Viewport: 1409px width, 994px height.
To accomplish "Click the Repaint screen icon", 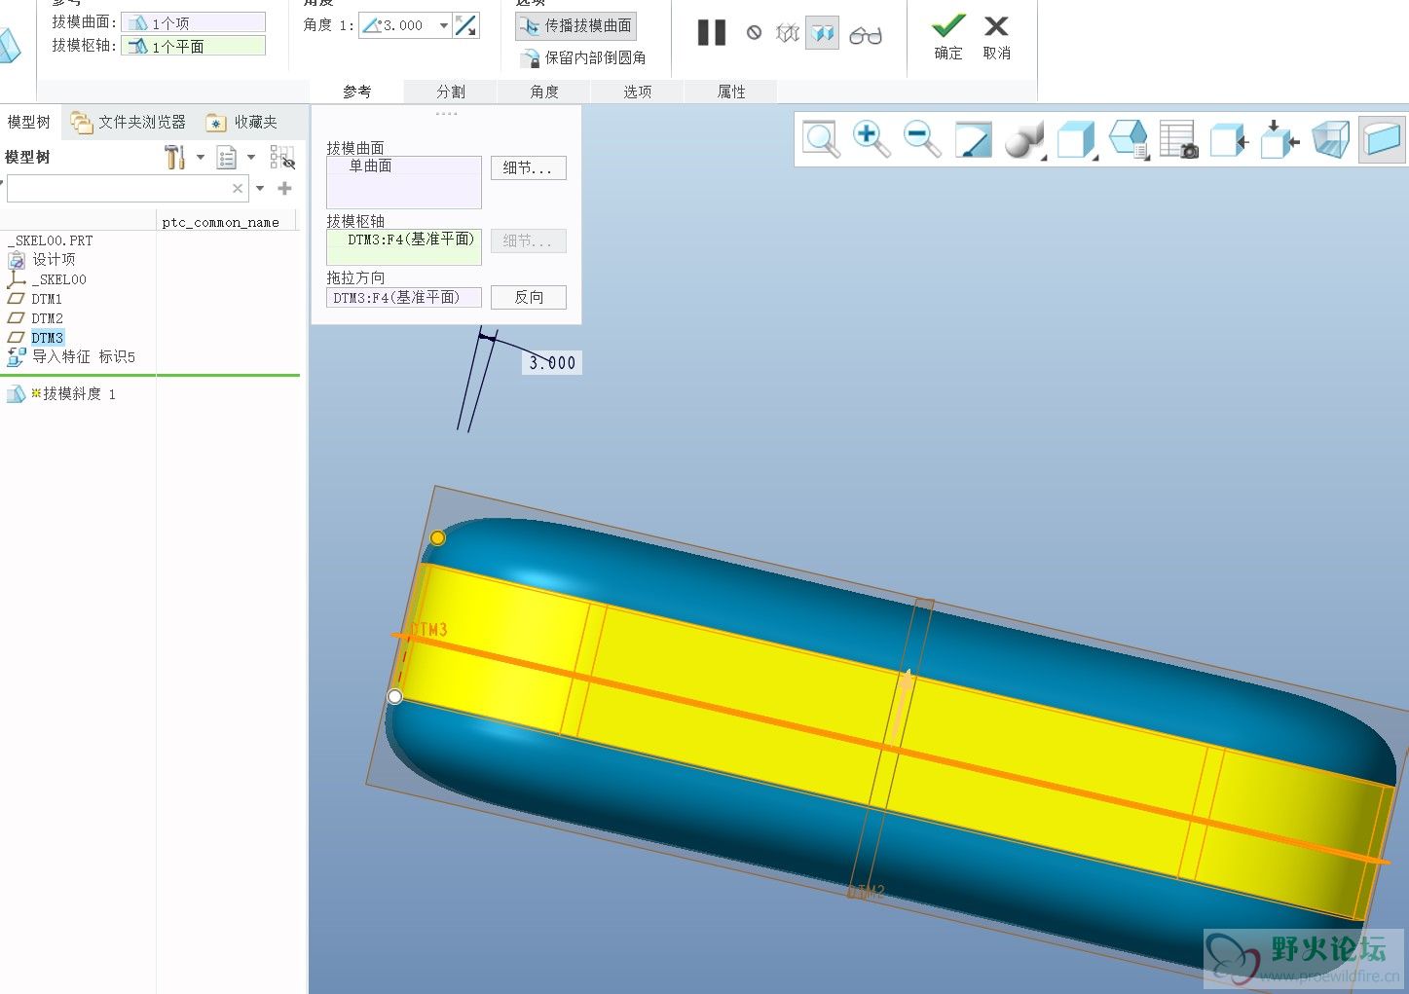I will point(973,139).
